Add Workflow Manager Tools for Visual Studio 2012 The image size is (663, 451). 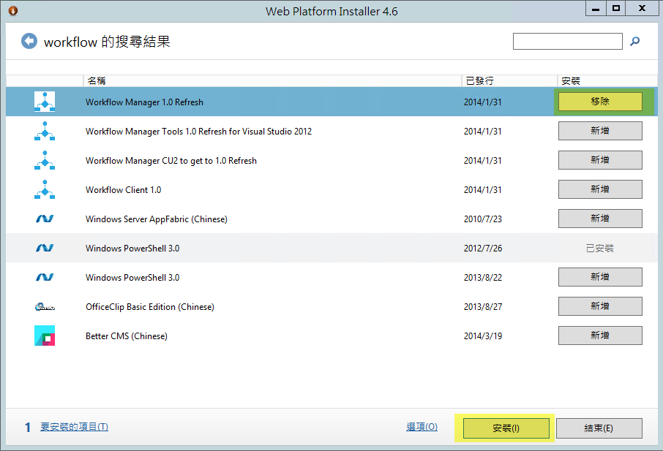(x=600, y=131)
